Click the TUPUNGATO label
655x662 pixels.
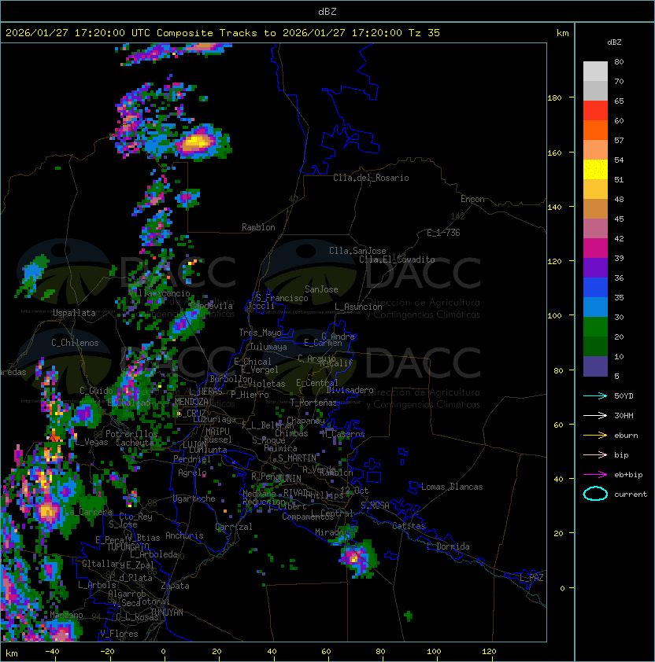coord(128,546)
